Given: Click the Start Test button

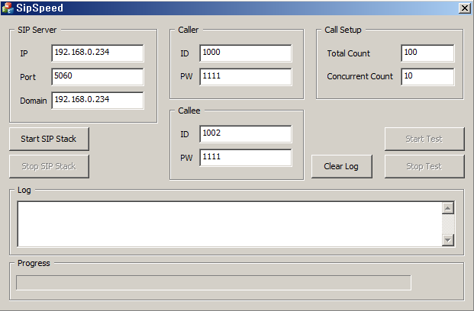Looking at the screenshot, I should (x=424, y=139).
